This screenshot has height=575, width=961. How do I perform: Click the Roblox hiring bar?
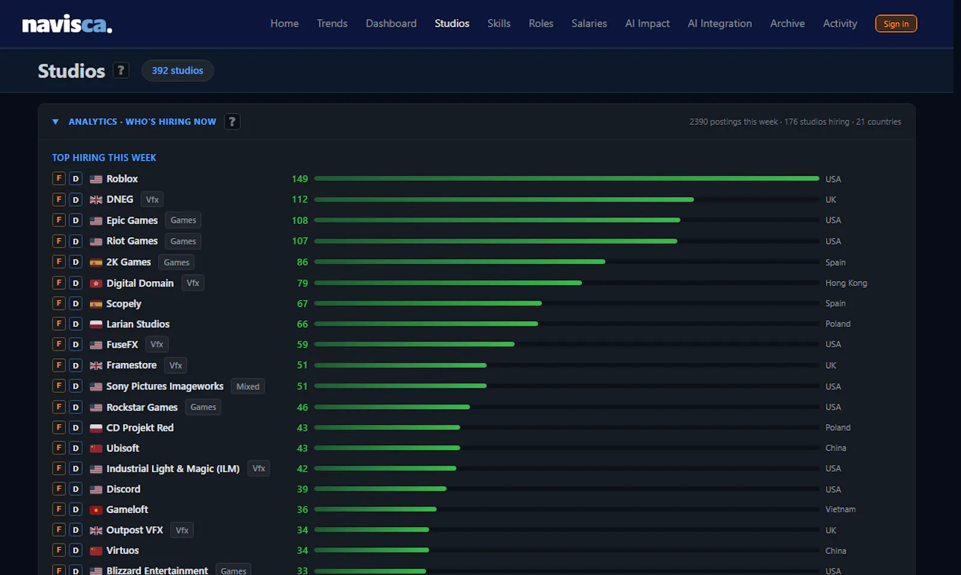click(x=566, y=178)
